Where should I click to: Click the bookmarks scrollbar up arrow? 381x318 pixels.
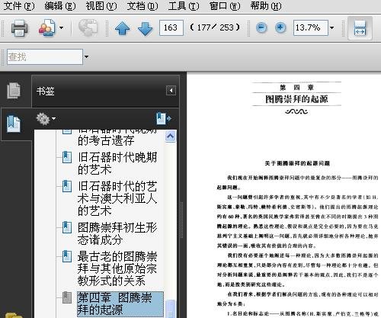170,137
